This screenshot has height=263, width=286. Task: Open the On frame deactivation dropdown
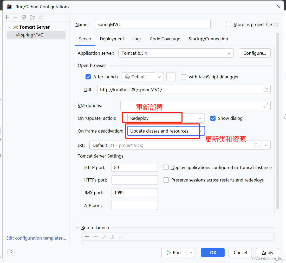click(x=166, y=131)
